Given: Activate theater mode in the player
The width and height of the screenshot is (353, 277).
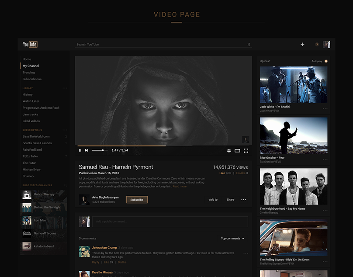Looking at the screenshot, I should [237, 150].
